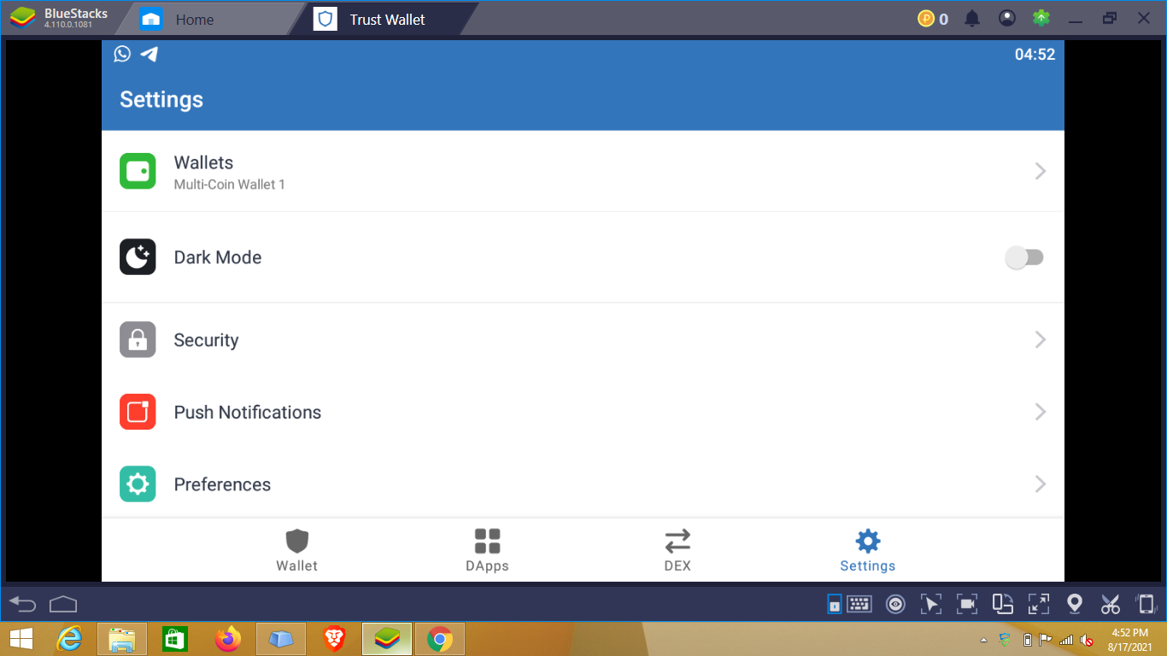
Task: Click the red Push Notifications icon
Action: [138, 412]
